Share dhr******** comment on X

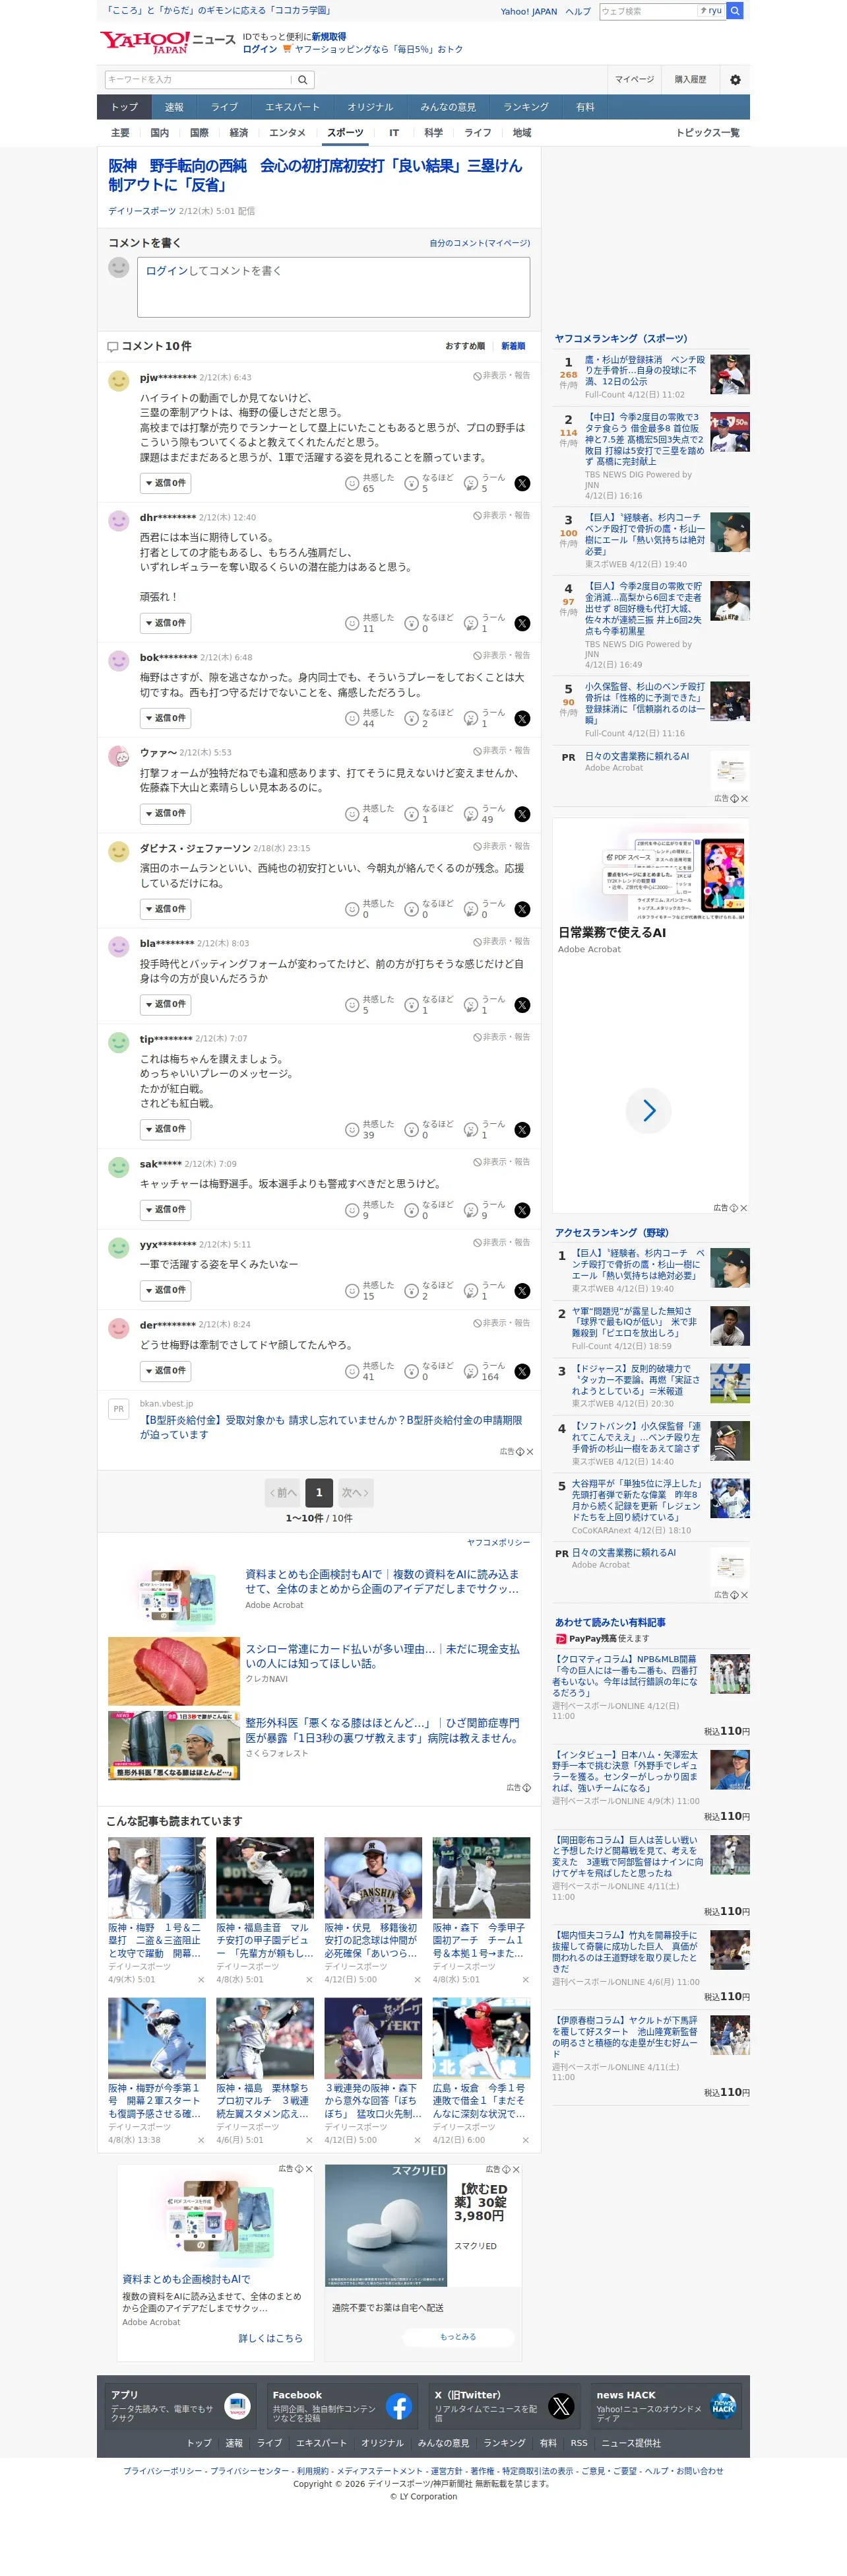click(522, 623)
